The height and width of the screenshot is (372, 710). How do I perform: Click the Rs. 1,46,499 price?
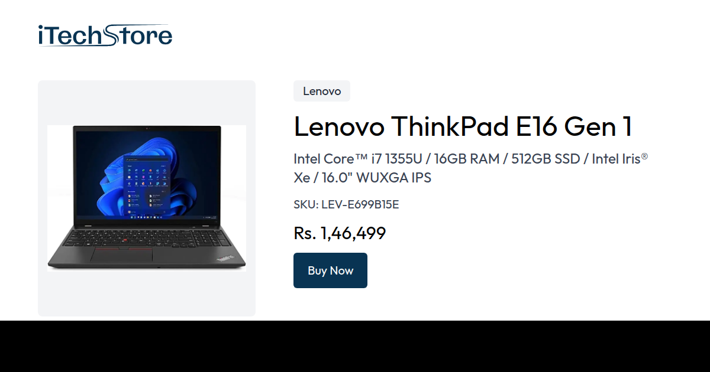[340, 233]
